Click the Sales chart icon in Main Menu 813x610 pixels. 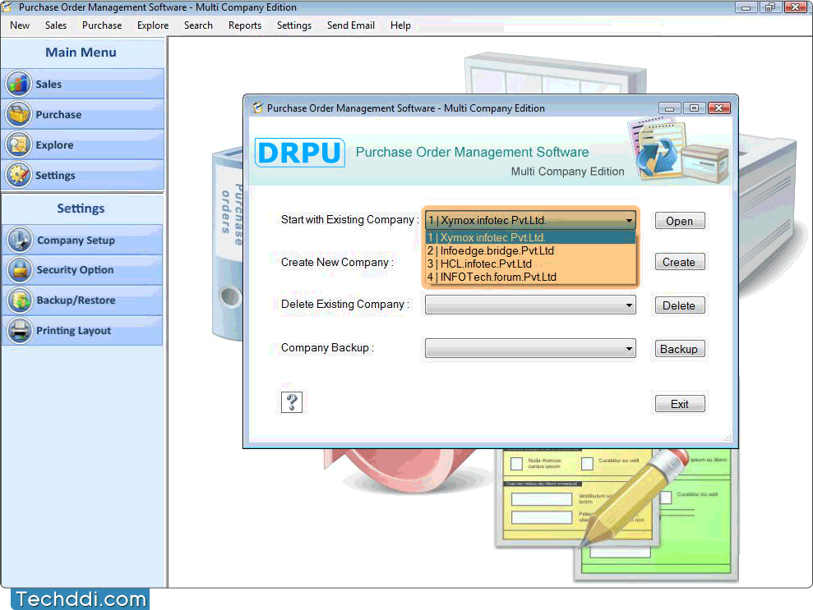(x=19, y=84)
